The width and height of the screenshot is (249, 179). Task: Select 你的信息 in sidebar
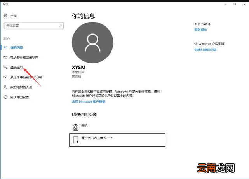[x=17, y=47]
